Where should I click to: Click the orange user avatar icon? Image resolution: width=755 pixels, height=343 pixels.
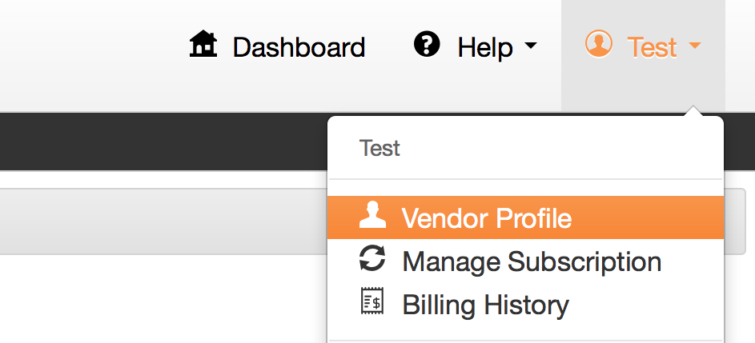point(599,44)
